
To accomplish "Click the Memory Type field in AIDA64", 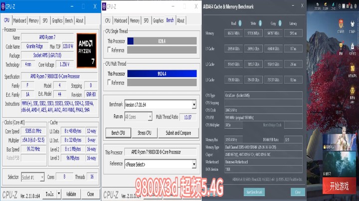I will pyautogui.click(x=263, y=147).
